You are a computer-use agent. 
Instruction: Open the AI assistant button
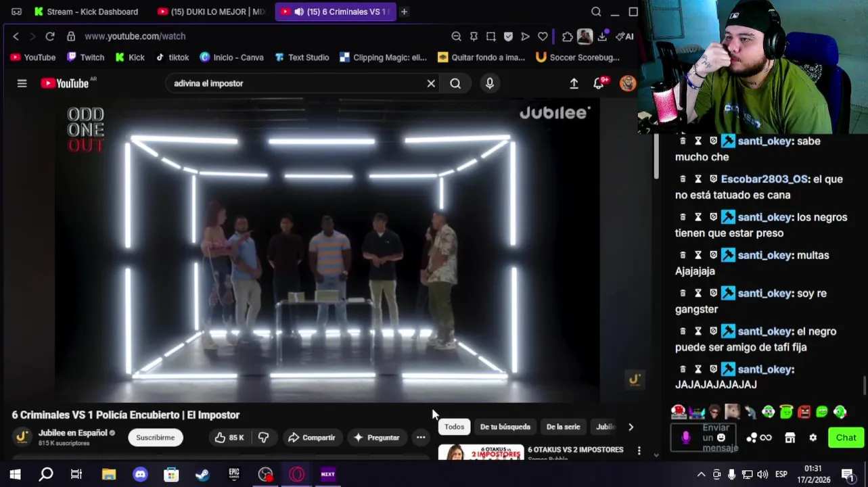(624, 37)
